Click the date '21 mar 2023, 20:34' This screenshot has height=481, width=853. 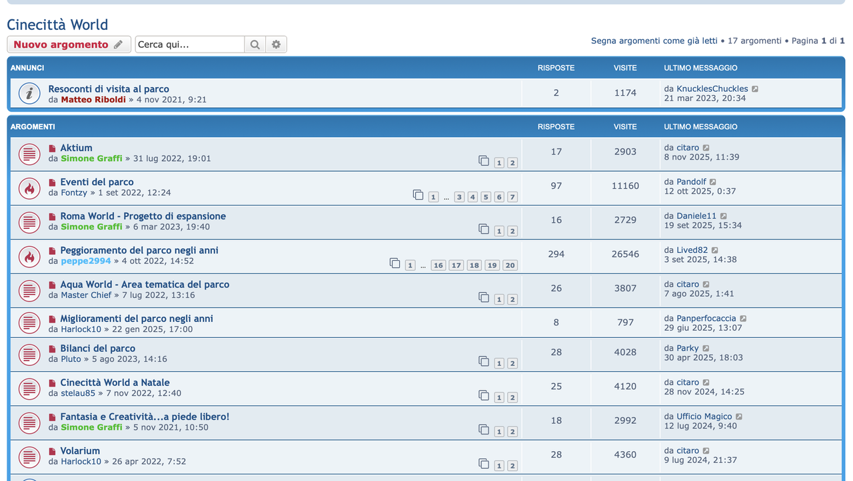tap(705, 98)
